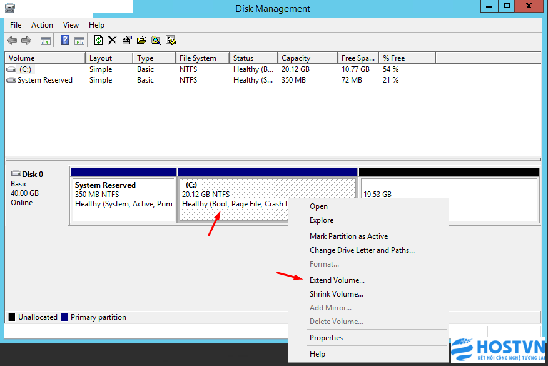Click the Settings toolbar icon with gear
The height and width of the screenshot is (366, 548).
coord(171,41)
